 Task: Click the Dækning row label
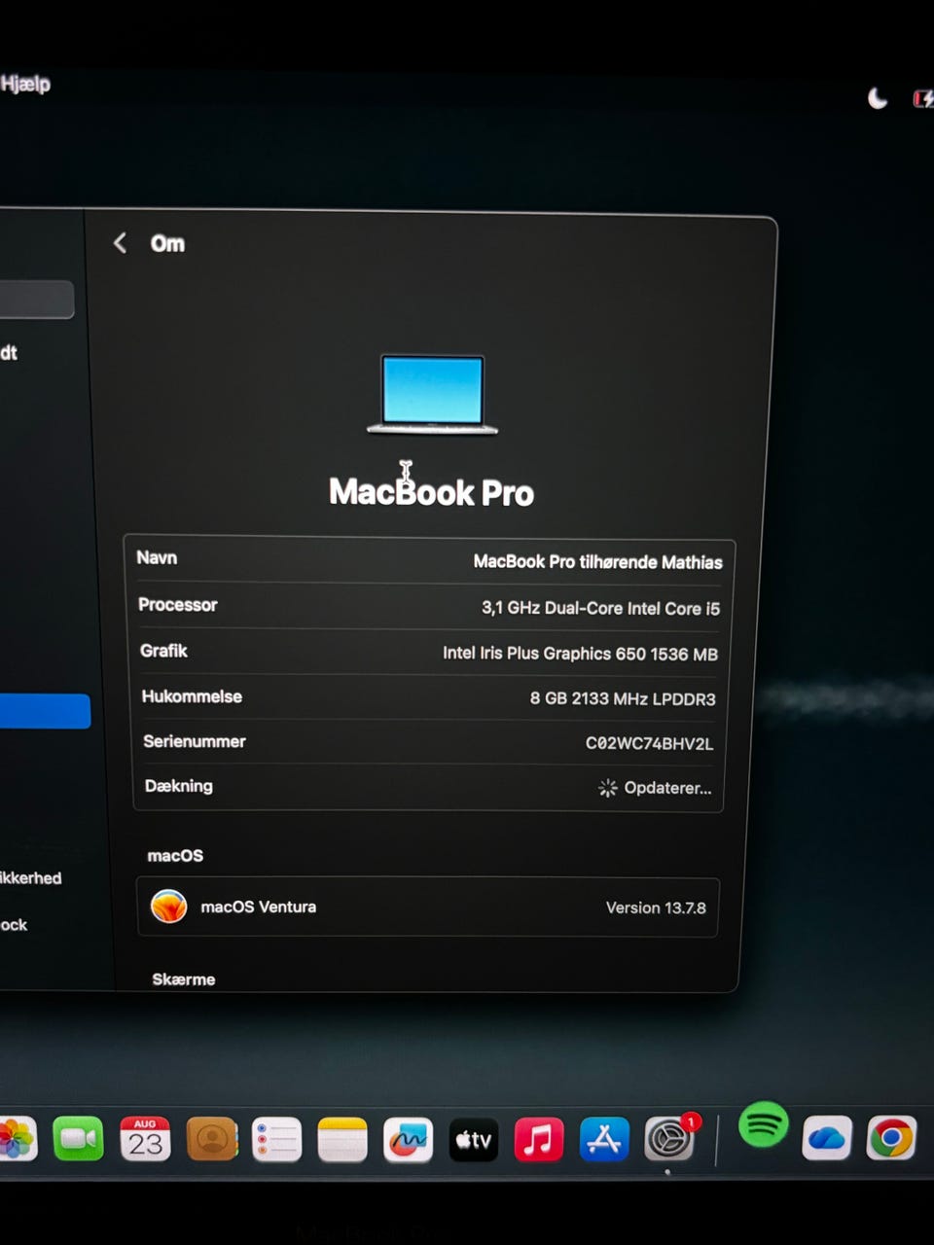pos(179,786)
